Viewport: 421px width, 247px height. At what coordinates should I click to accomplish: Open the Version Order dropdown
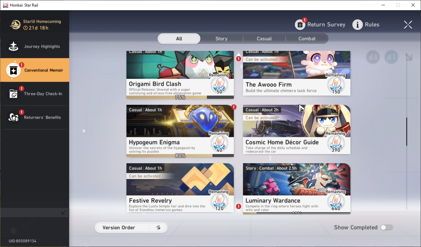pyautogui.click(x=122, y=228)
